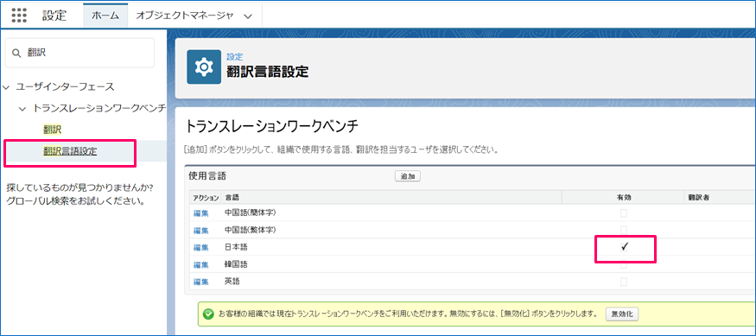Click 編集 for 中国語(簡体字)

click(201, 213)
